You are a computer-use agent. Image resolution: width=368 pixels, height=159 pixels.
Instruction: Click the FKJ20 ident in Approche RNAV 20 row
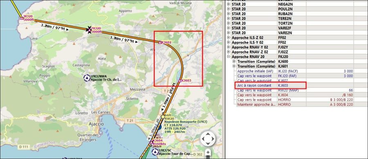(x=291, y=57)
